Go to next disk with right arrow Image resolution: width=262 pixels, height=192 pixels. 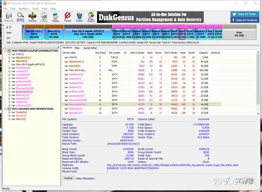click(10, 27)
